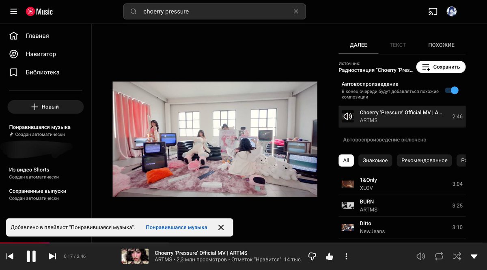Screen dimensions: 487x270
Task: Open the three-dot more actions menu
Action: 346,256
